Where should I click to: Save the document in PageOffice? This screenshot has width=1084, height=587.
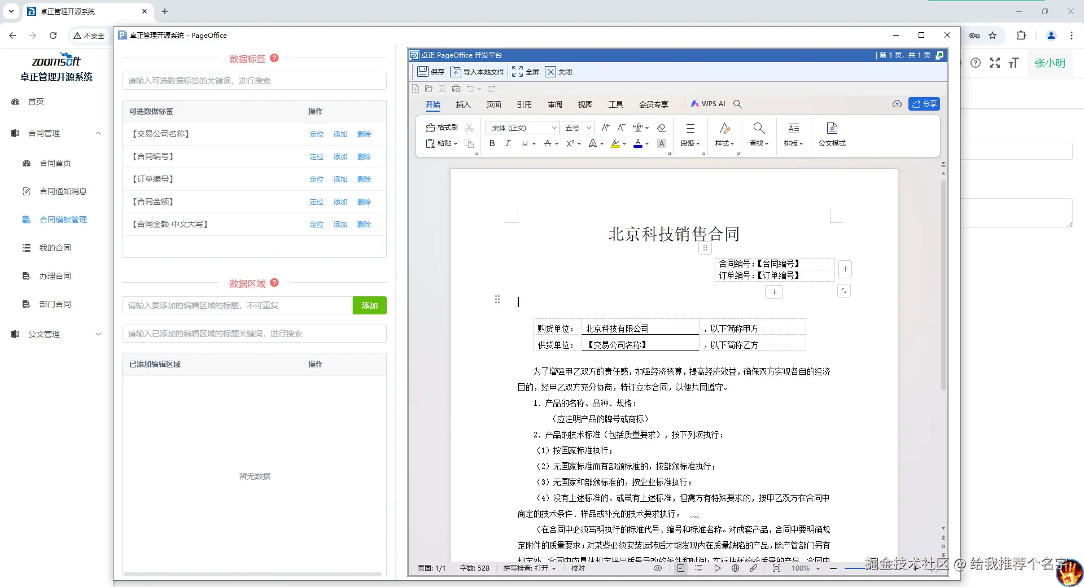pyautogui.click(x=431, y=72)
